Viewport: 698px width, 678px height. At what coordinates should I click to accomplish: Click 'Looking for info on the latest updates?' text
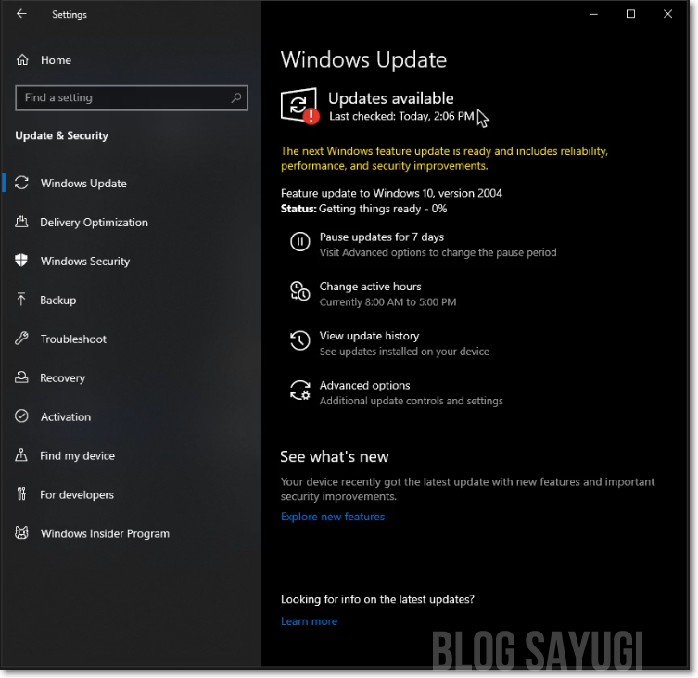coord(377,599)
